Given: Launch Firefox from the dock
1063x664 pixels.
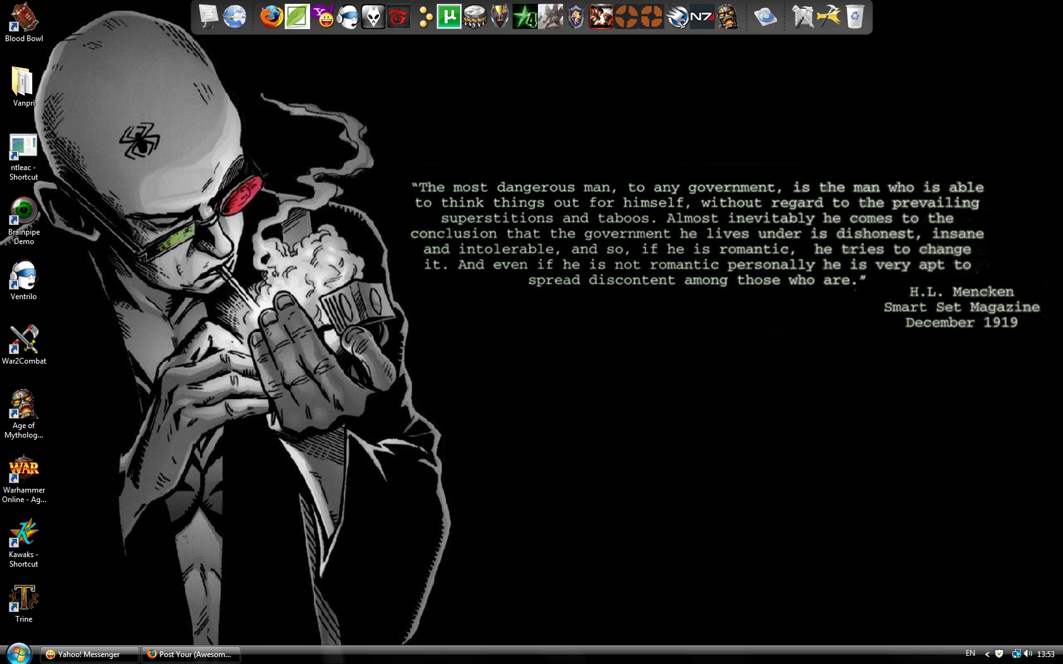Looking at the screenshot, I should point(271,16).
